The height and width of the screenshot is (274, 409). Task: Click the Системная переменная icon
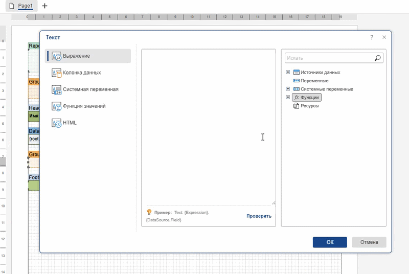click(x=56, y=89)
